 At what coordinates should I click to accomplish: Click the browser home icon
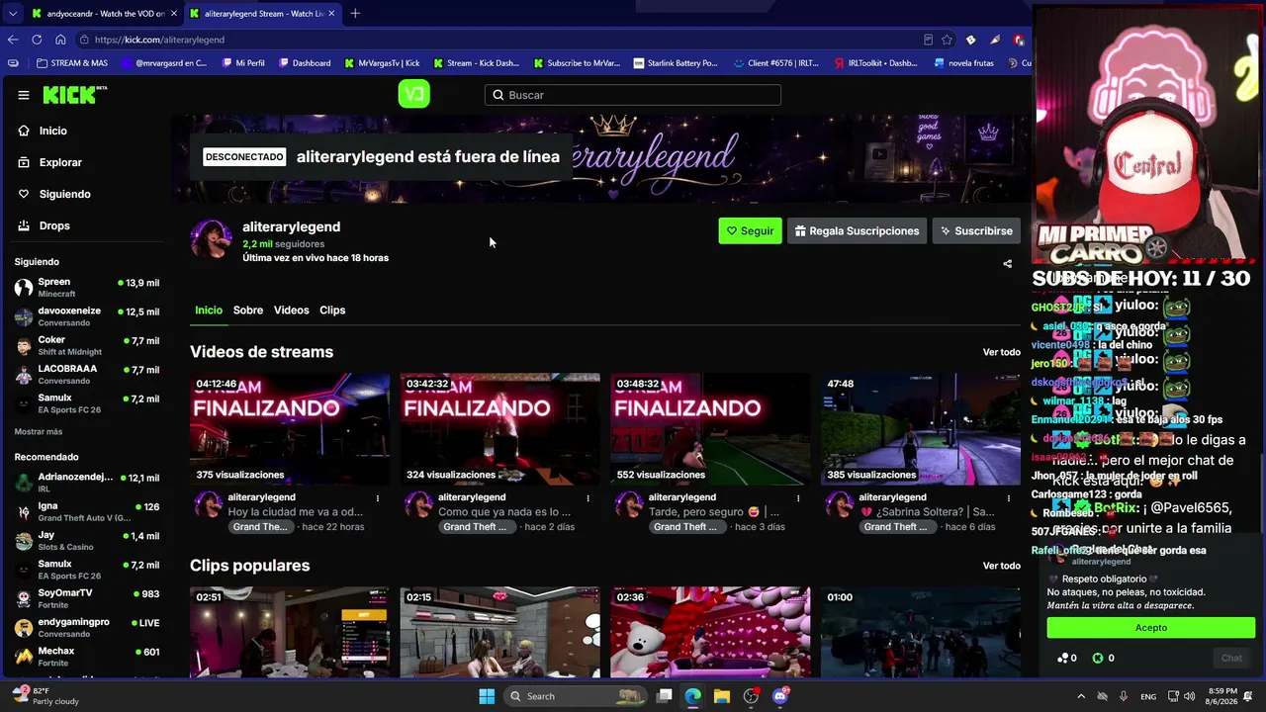click(60, 40)
